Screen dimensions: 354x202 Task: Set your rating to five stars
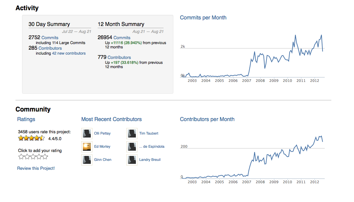pos(45,157)
